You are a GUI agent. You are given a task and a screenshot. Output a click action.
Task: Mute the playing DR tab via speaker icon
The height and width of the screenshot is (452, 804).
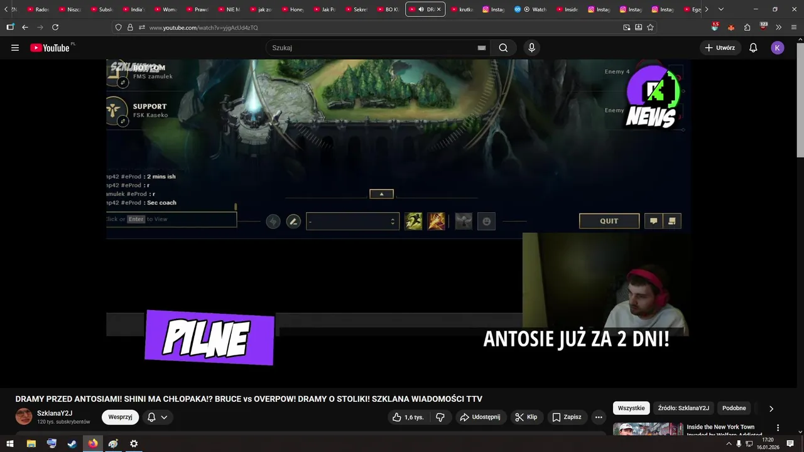coord(421,9)
